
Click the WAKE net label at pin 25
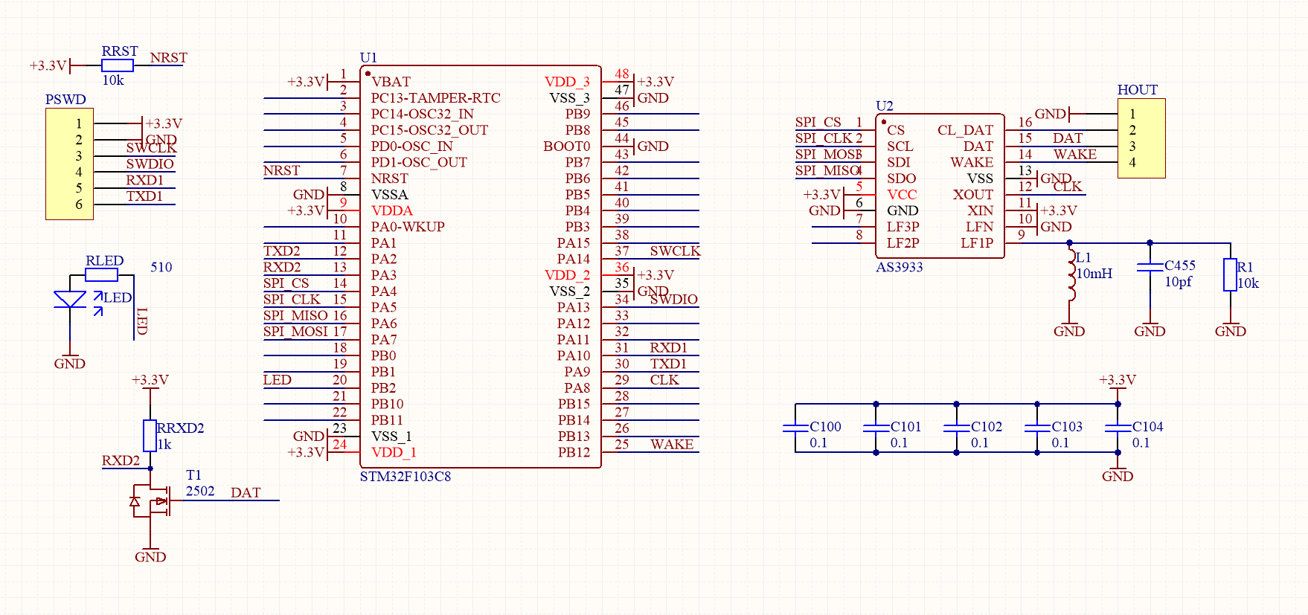[x=672, y=444]
